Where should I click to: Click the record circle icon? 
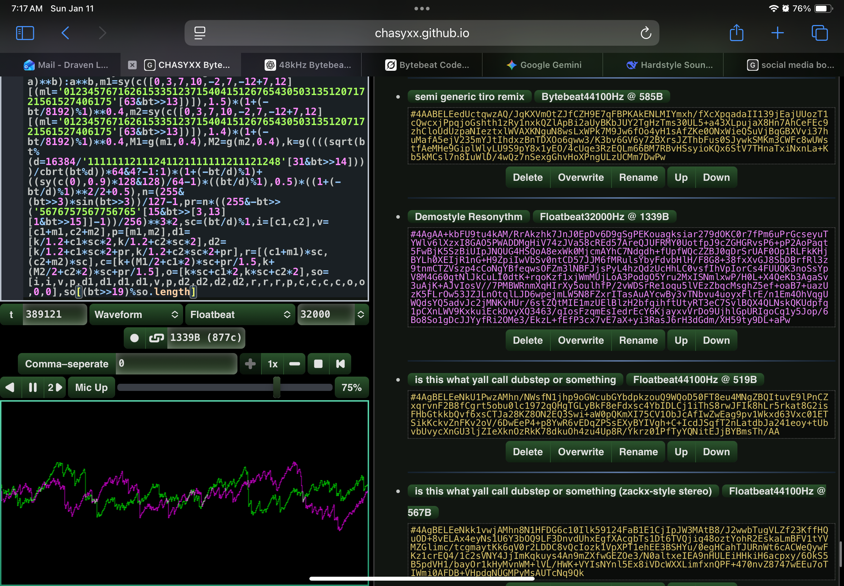134,338
